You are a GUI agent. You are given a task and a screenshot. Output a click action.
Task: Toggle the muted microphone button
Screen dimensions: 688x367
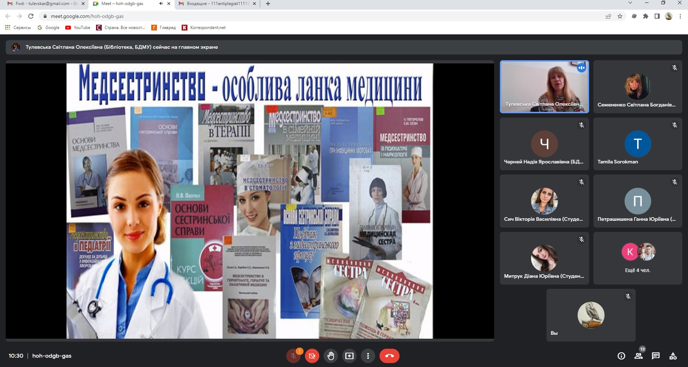tap(293, 356)
